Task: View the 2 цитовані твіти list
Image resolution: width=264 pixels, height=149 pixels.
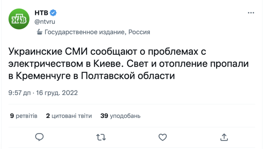Action: [x=69, y=116]
